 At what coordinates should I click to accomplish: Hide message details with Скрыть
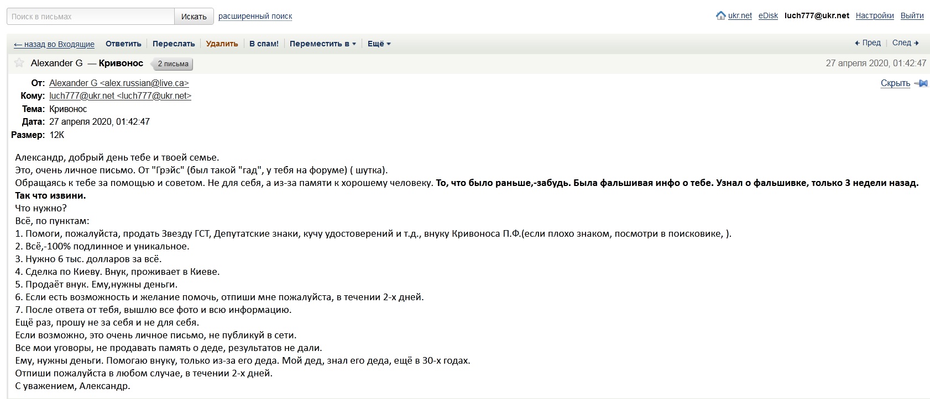tap(895, 83)
